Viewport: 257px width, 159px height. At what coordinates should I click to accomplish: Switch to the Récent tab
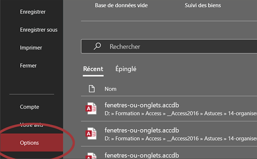pyautogui.click(x=93, y=69)
